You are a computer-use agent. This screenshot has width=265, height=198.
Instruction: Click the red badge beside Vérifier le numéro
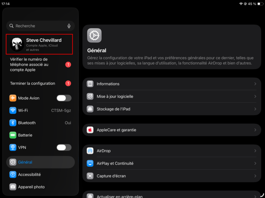68,65
